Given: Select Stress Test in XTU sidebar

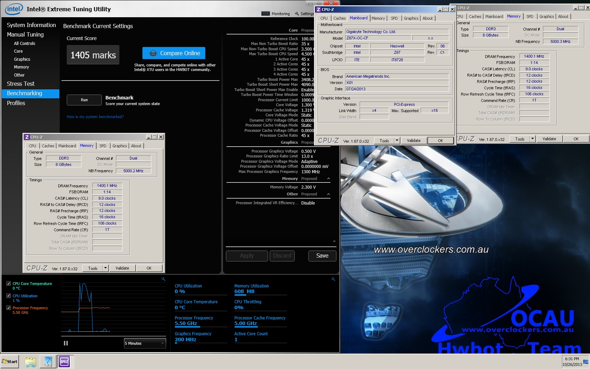Looking at the screenshot, I should coord(21,84).
